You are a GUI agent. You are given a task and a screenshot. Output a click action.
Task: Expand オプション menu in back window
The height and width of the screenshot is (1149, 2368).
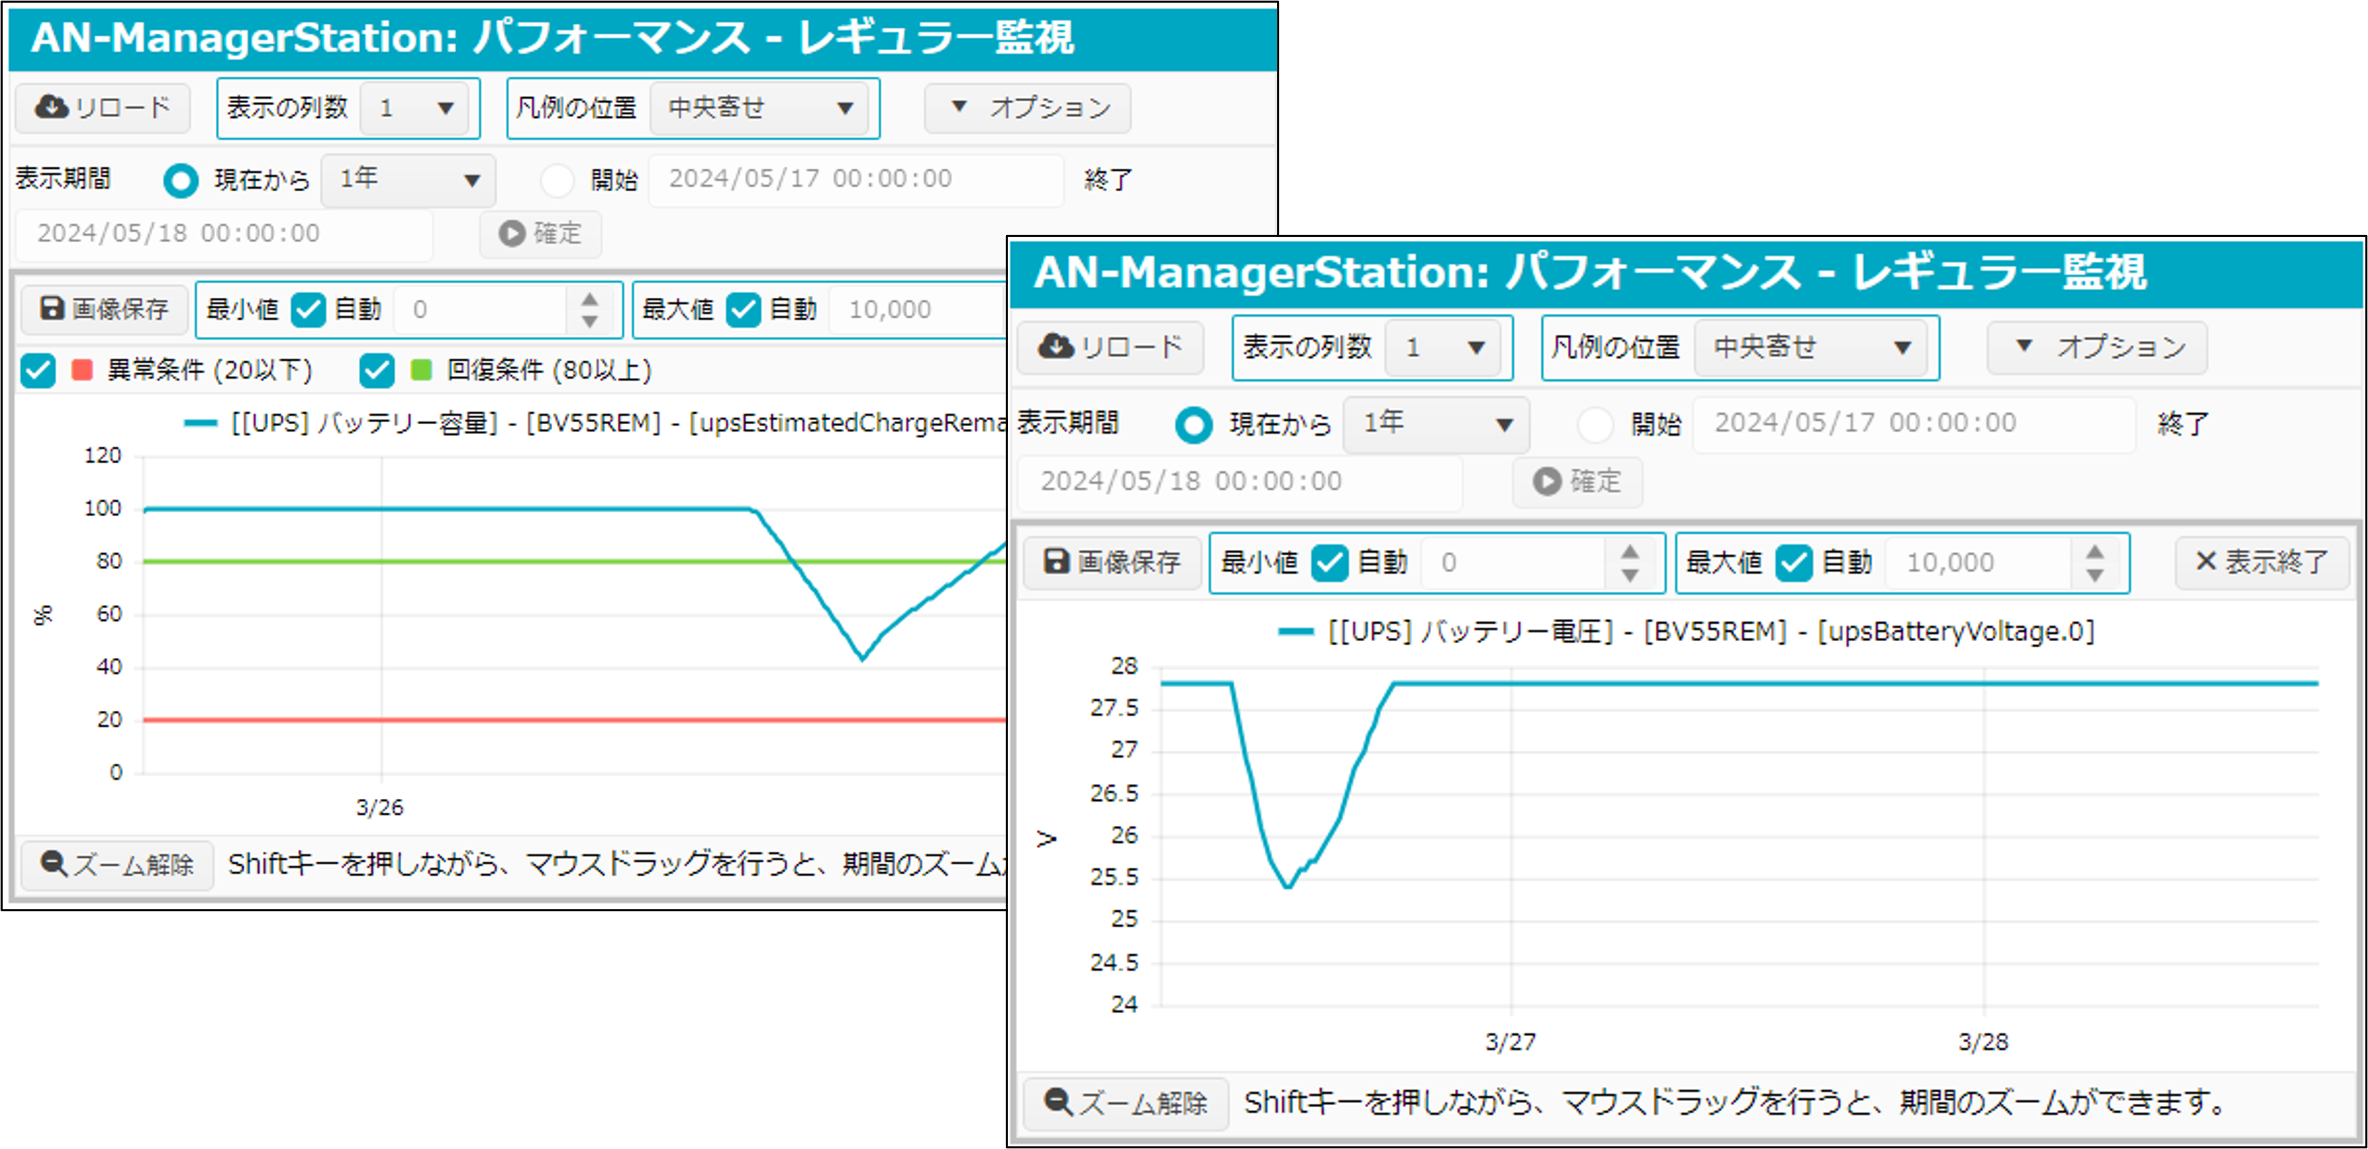1028,107
